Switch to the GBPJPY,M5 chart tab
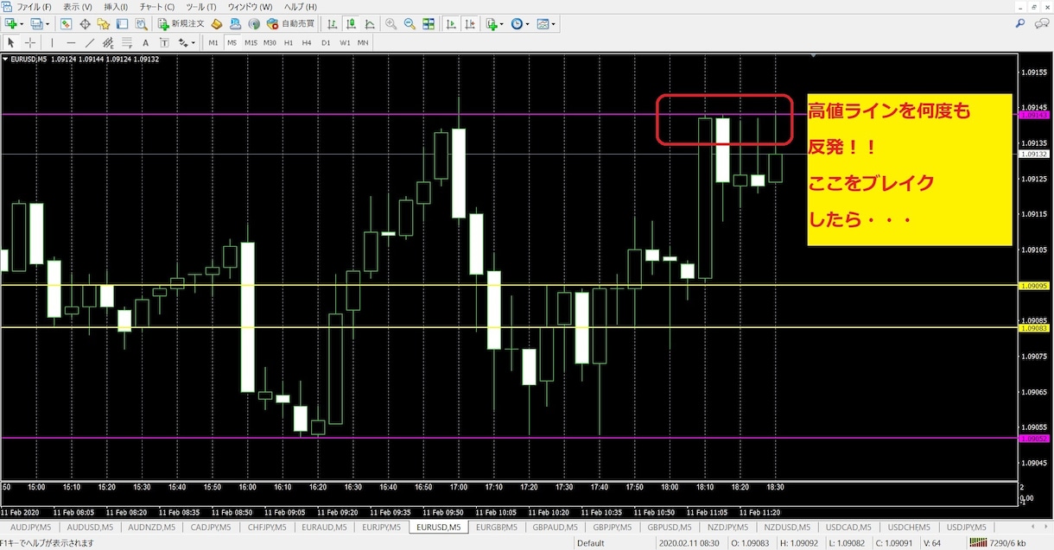Screen dimensions: 1054x550 coord(612,527)
